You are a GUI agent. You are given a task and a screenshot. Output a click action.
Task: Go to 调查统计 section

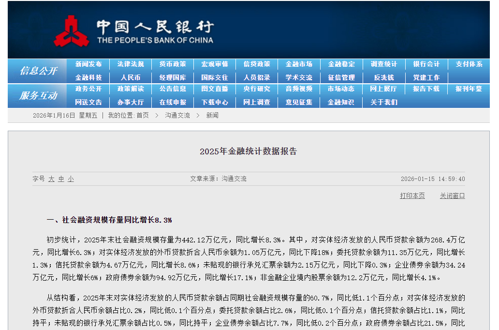coord(383,64)
